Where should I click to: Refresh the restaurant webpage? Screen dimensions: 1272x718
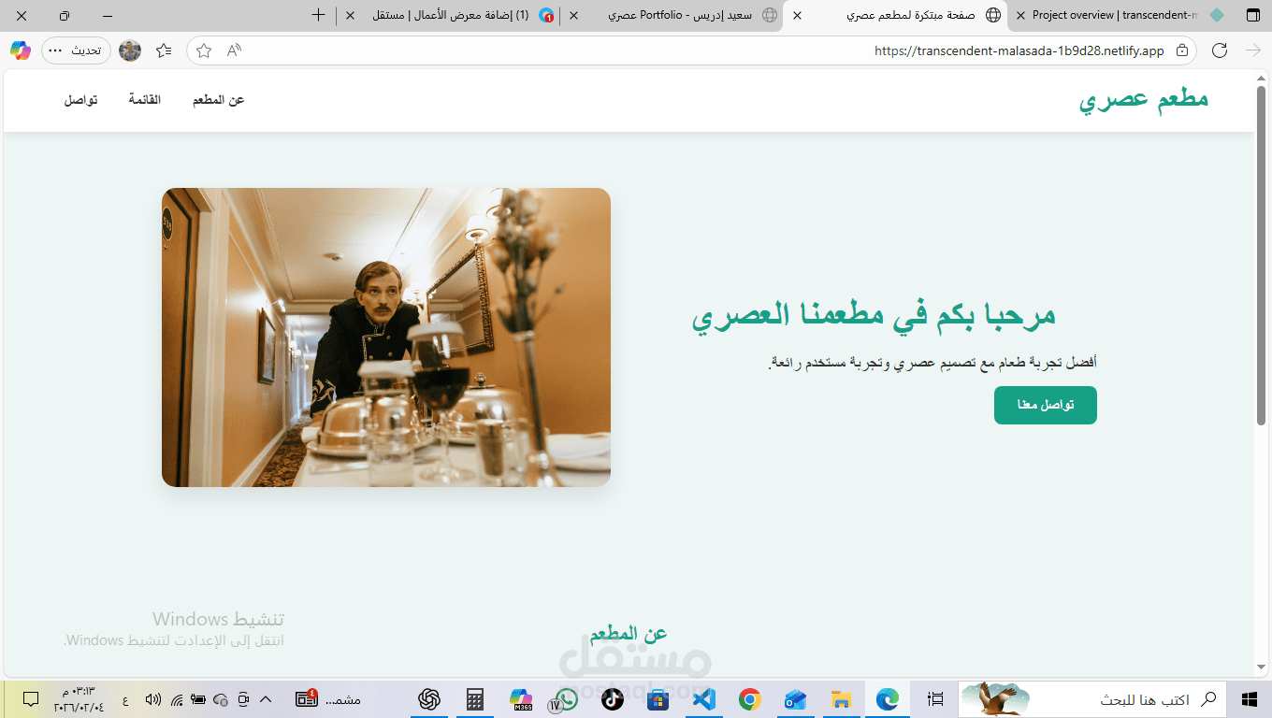(1219, 50)
